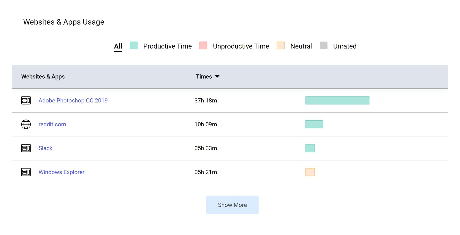This screenshot has width=460, height=235.
Task: Switch to the All filter tab
Action: coord(118,46)
